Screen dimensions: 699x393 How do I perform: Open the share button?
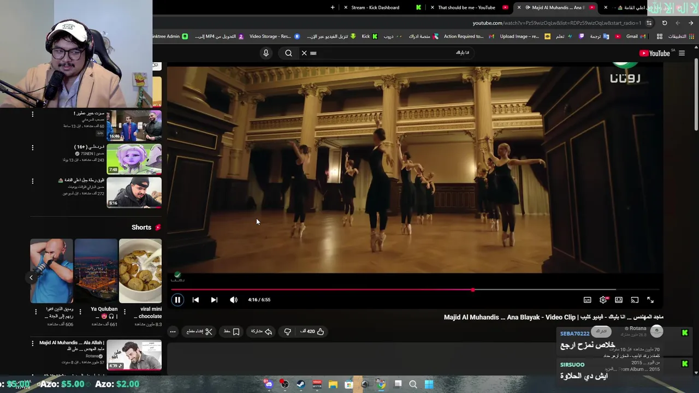click(x=262, y=331)
